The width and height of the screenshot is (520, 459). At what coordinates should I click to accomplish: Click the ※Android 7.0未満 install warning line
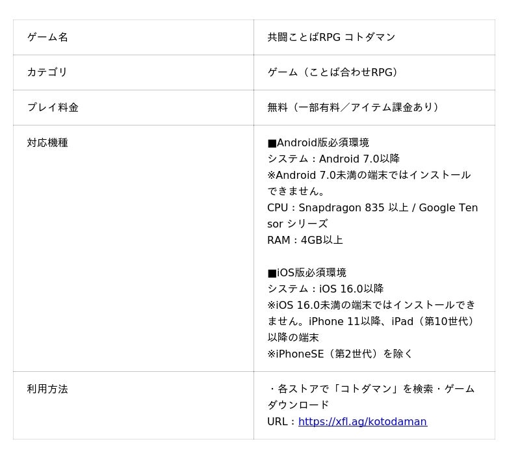click(x=369, y=183)
